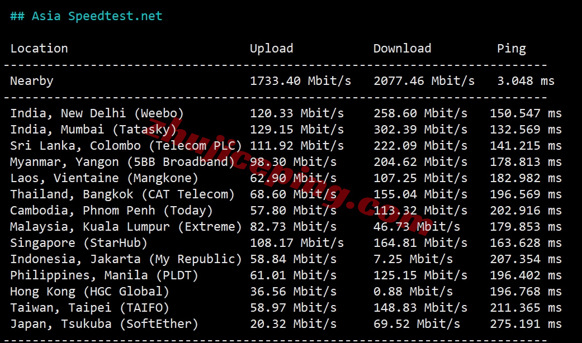Click the download value "107.25 Mbit/s"
Image resolution: width=582 pixels, height=343 pixels.
pos(420,178)
